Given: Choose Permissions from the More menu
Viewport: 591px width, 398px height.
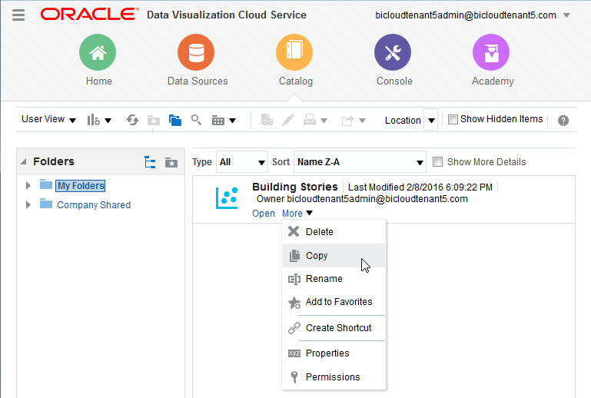Looking at the screenshot, I should pos(334,377).
